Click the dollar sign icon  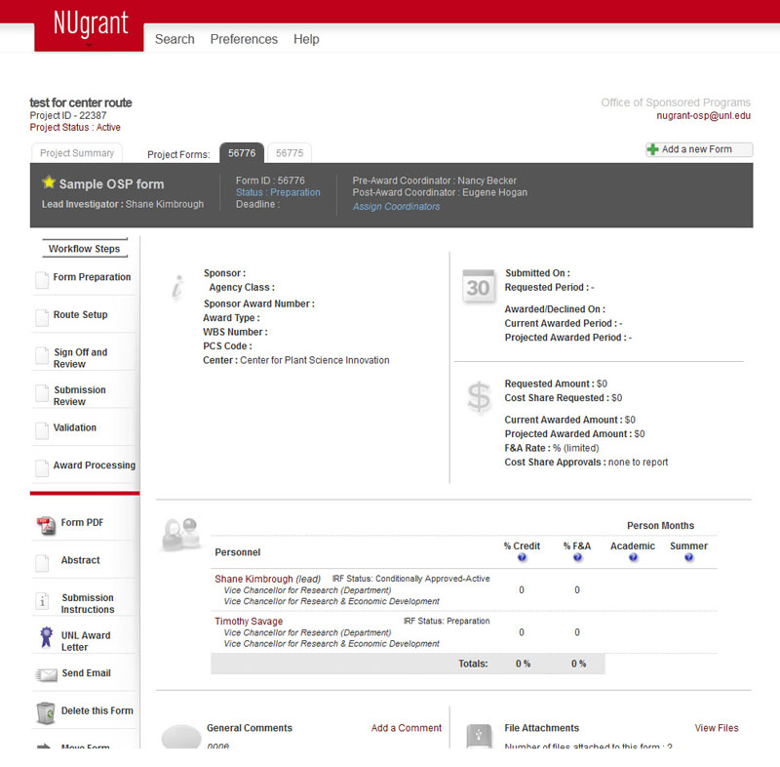pos(479,397)
